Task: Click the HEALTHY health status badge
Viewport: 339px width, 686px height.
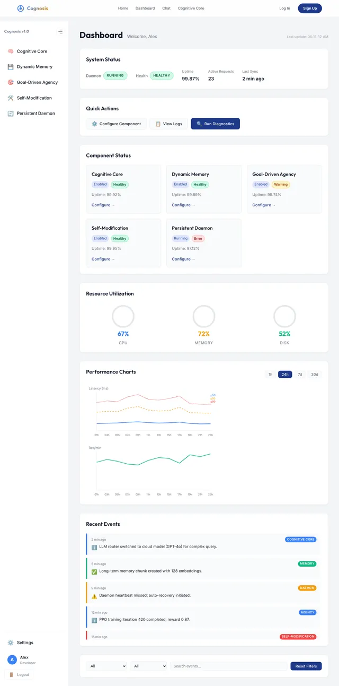Action: coord(162,75)
